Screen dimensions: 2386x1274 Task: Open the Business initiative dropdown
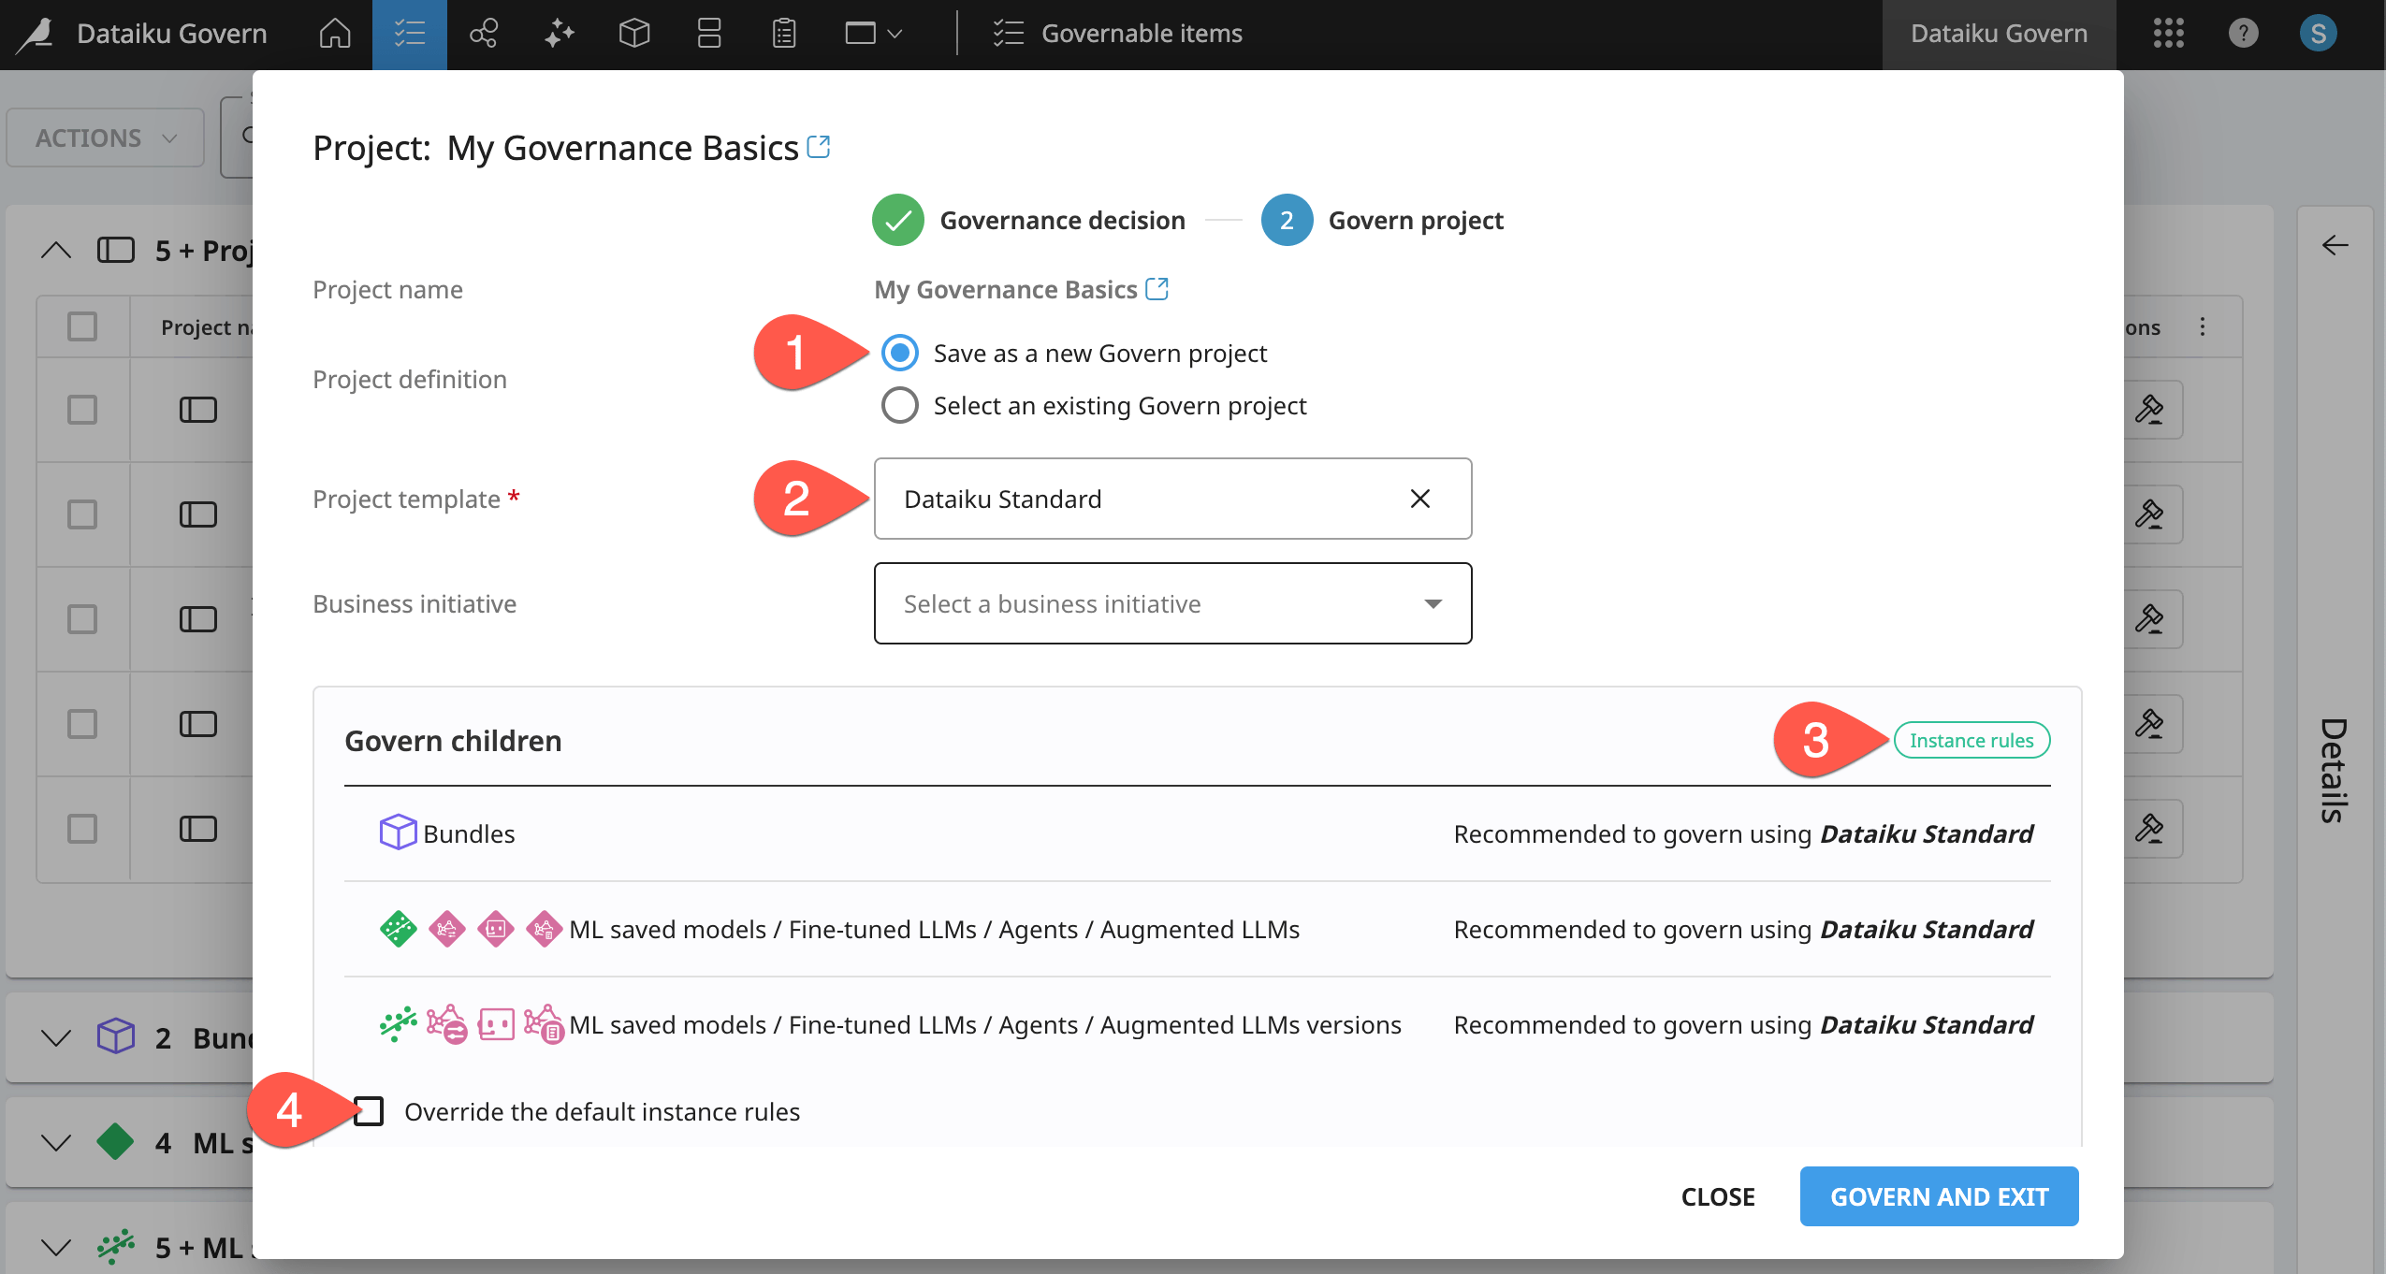coord(1171,603)
